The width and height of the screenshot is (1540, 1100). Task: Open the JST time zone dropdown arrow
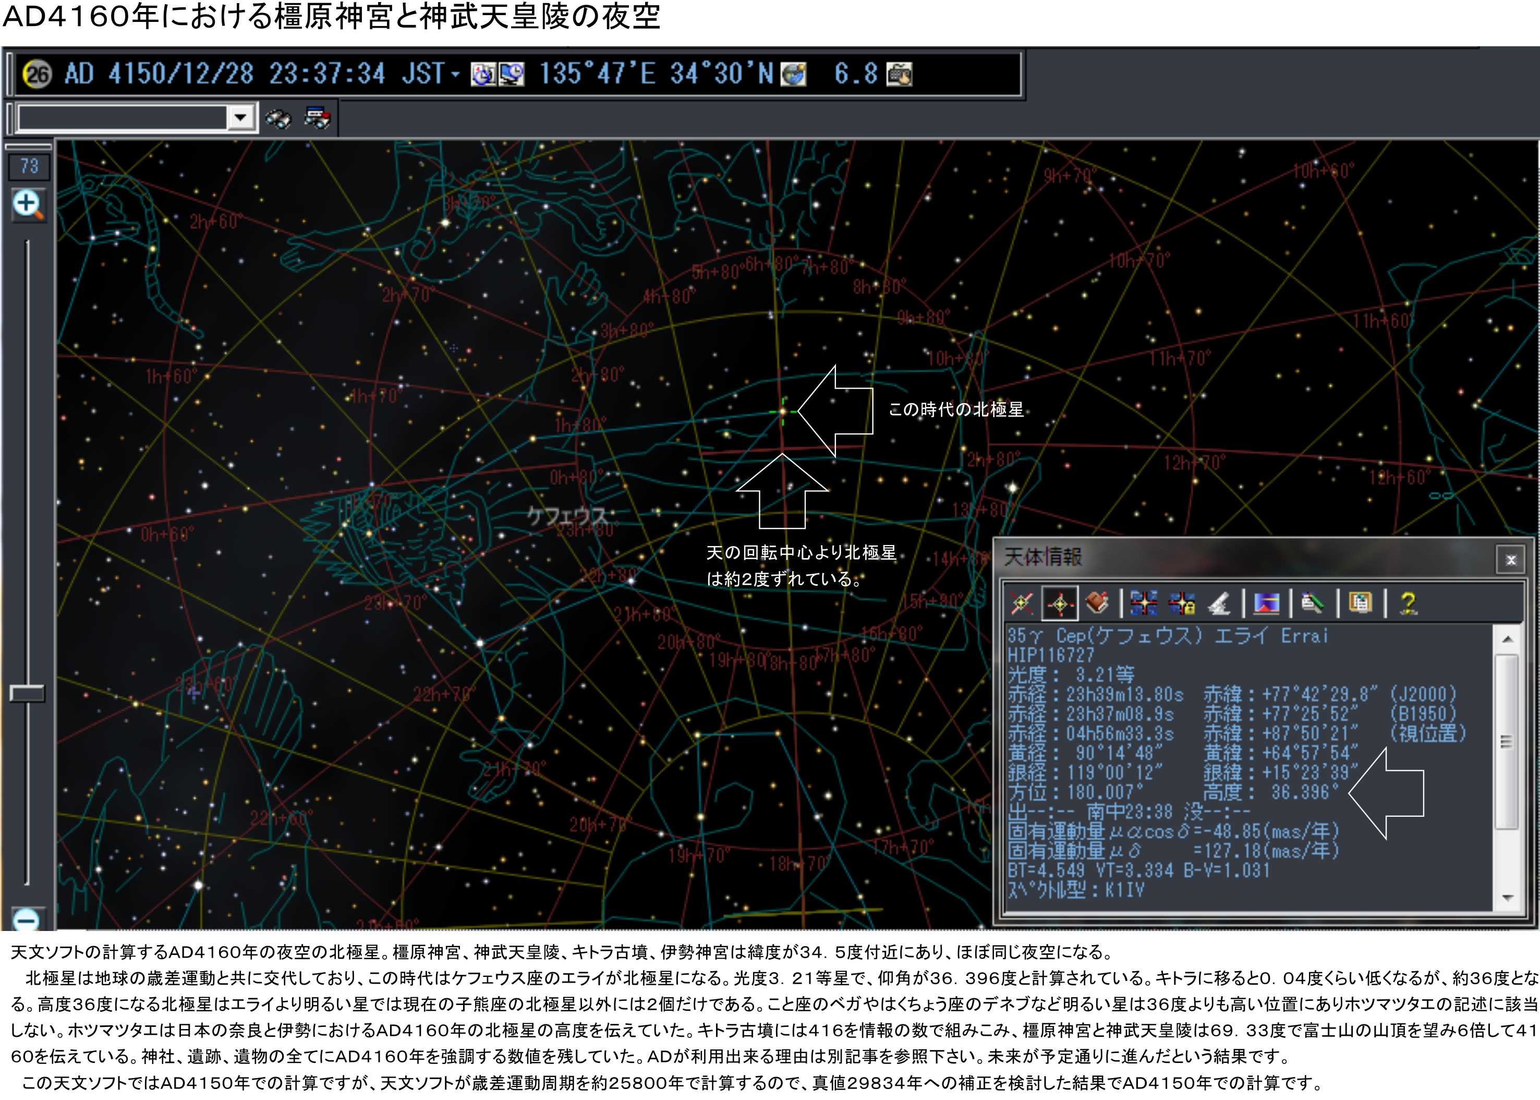[456, 74]
